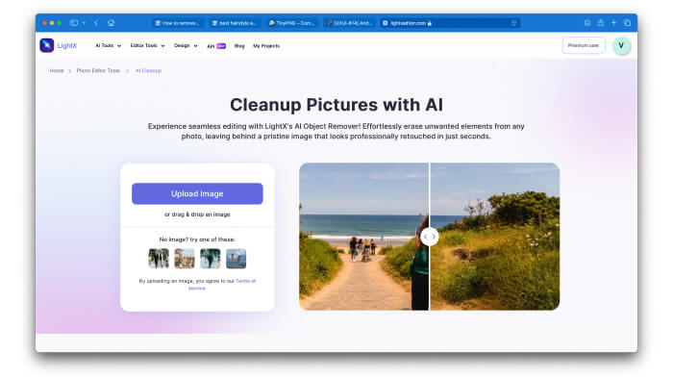
Task: Select the third sample image thumbnail
Action: 211,259
